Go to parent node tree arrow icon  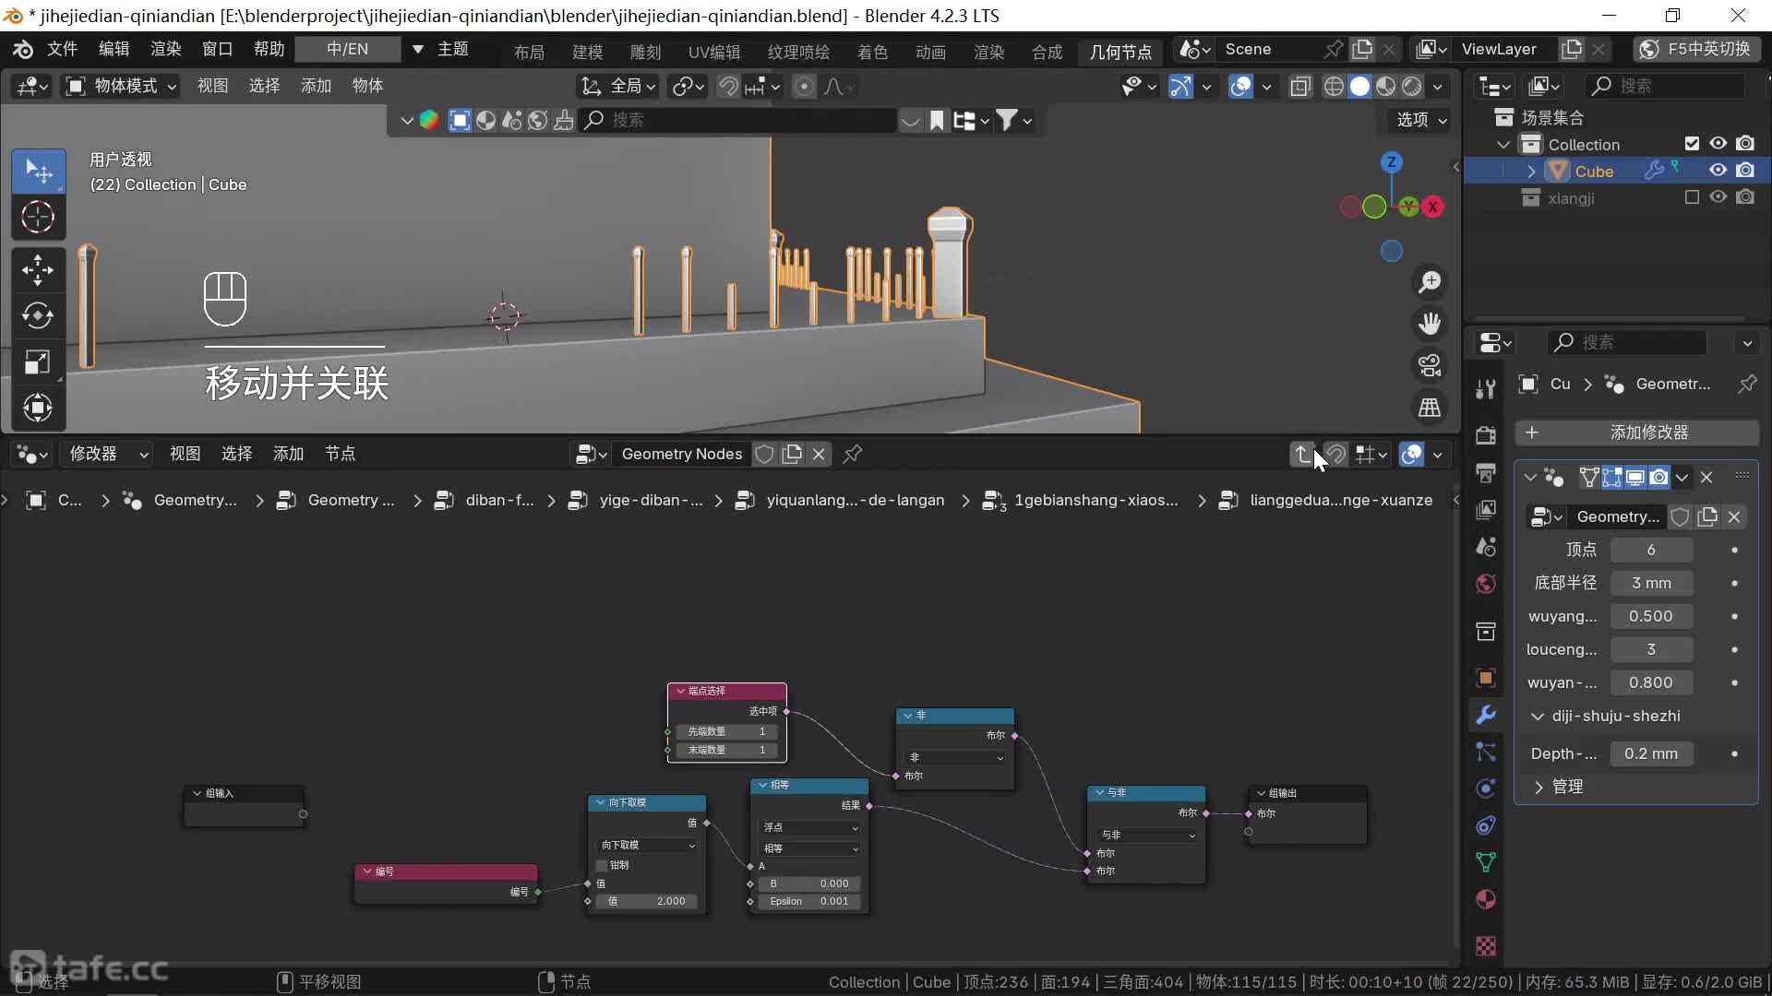[1302, 454]
